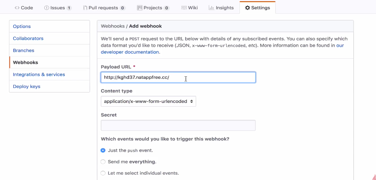376x180 pixels.
Task: Select "Send me everything" radio option
Action: click(x=103, y=162)
